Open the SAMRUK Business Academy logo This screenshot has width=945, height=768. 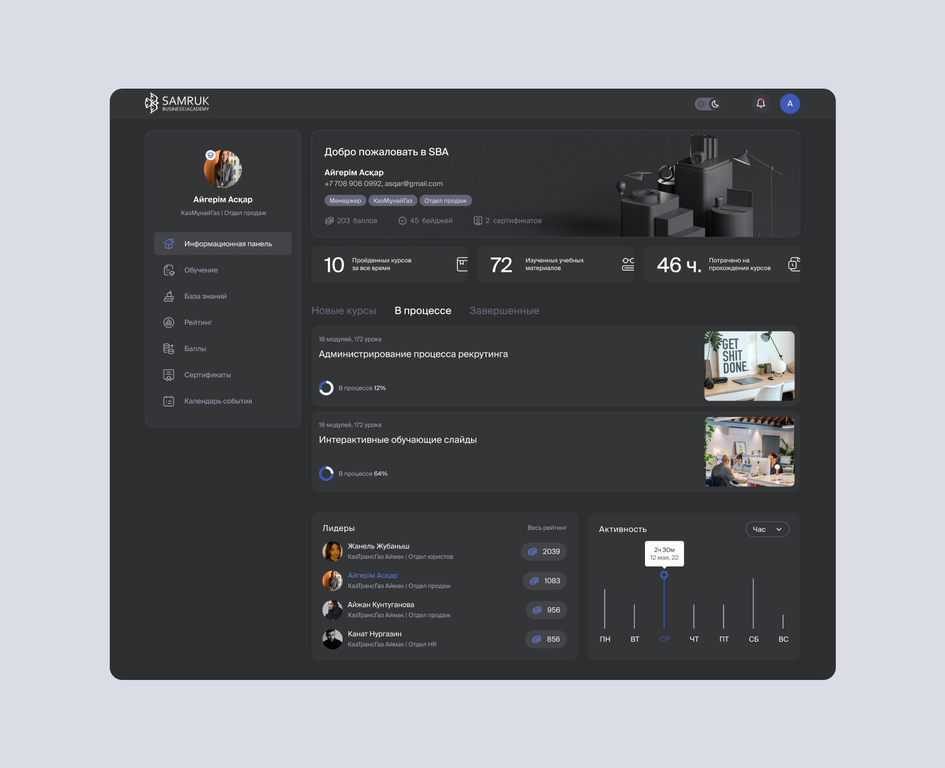pyautogui.click(x=177, y=103)
